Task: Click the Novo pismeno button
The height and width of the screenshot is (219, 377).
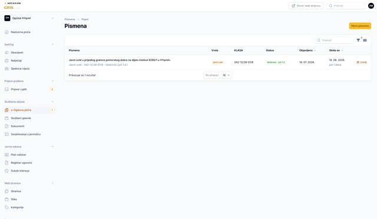Action: pyautogui.click(x=360, y=26)
